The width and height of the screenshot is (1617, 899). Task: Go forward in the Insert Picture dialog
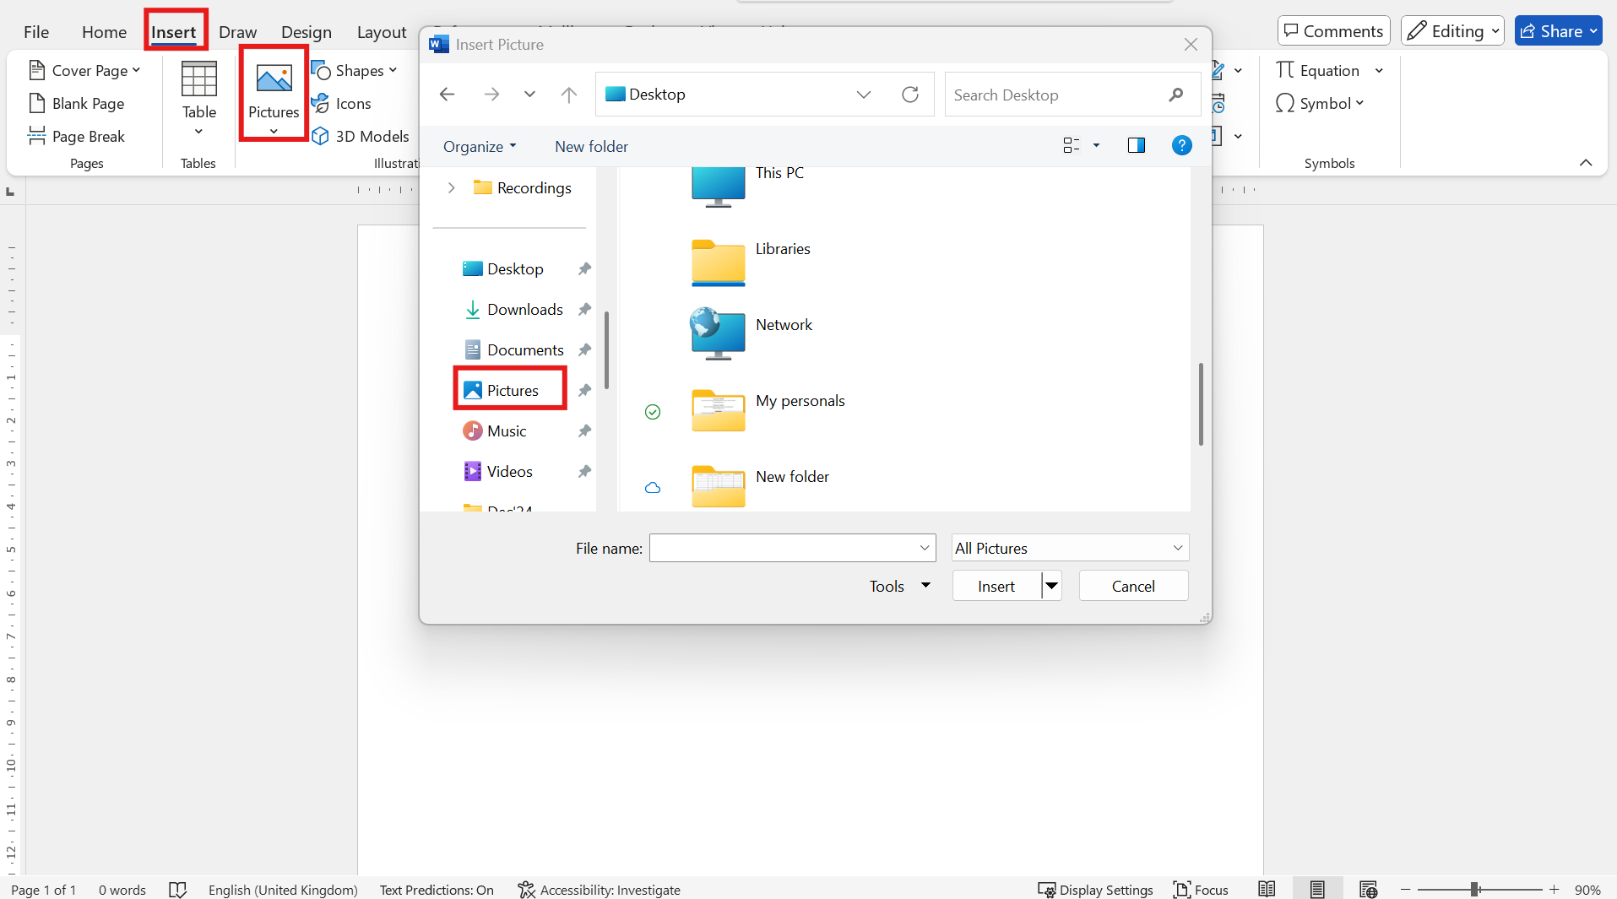491,95
